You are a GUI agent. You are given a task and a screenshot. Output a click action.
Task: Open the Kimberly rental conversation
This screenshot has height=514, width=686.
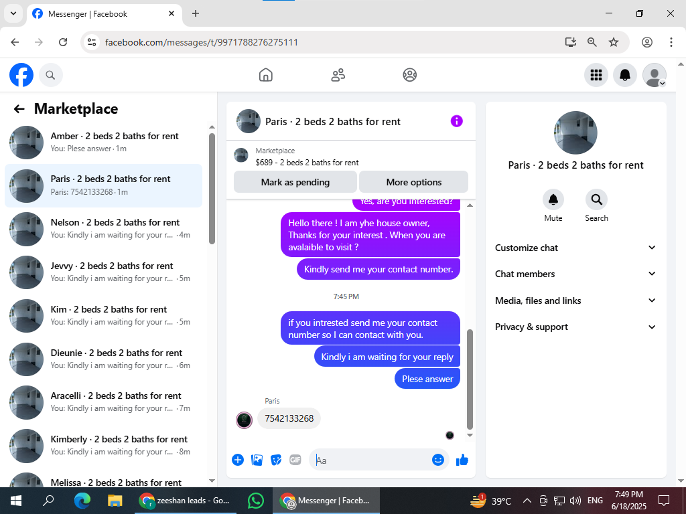(104, 445)
